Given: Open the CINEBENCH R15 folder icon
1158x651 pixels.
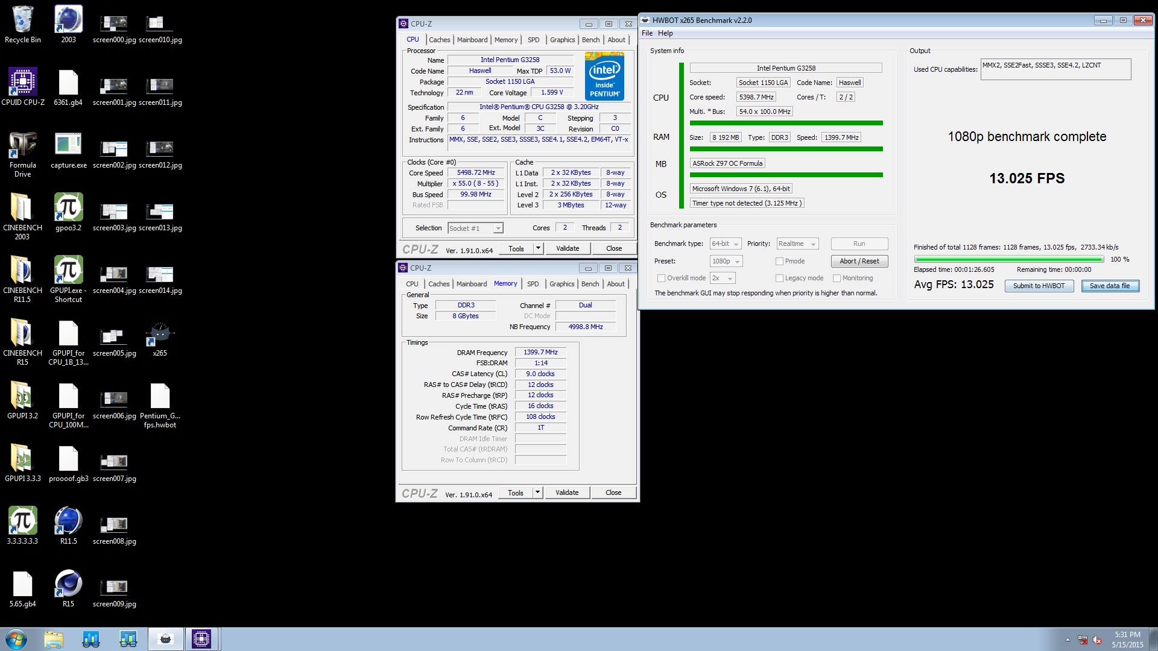Looking at the screenshot, I should pos(22,342).
